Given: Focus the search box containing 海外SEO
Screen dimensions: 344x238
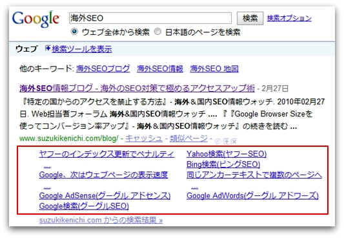Looking at the screenshot, I should [x=150, y=18].
